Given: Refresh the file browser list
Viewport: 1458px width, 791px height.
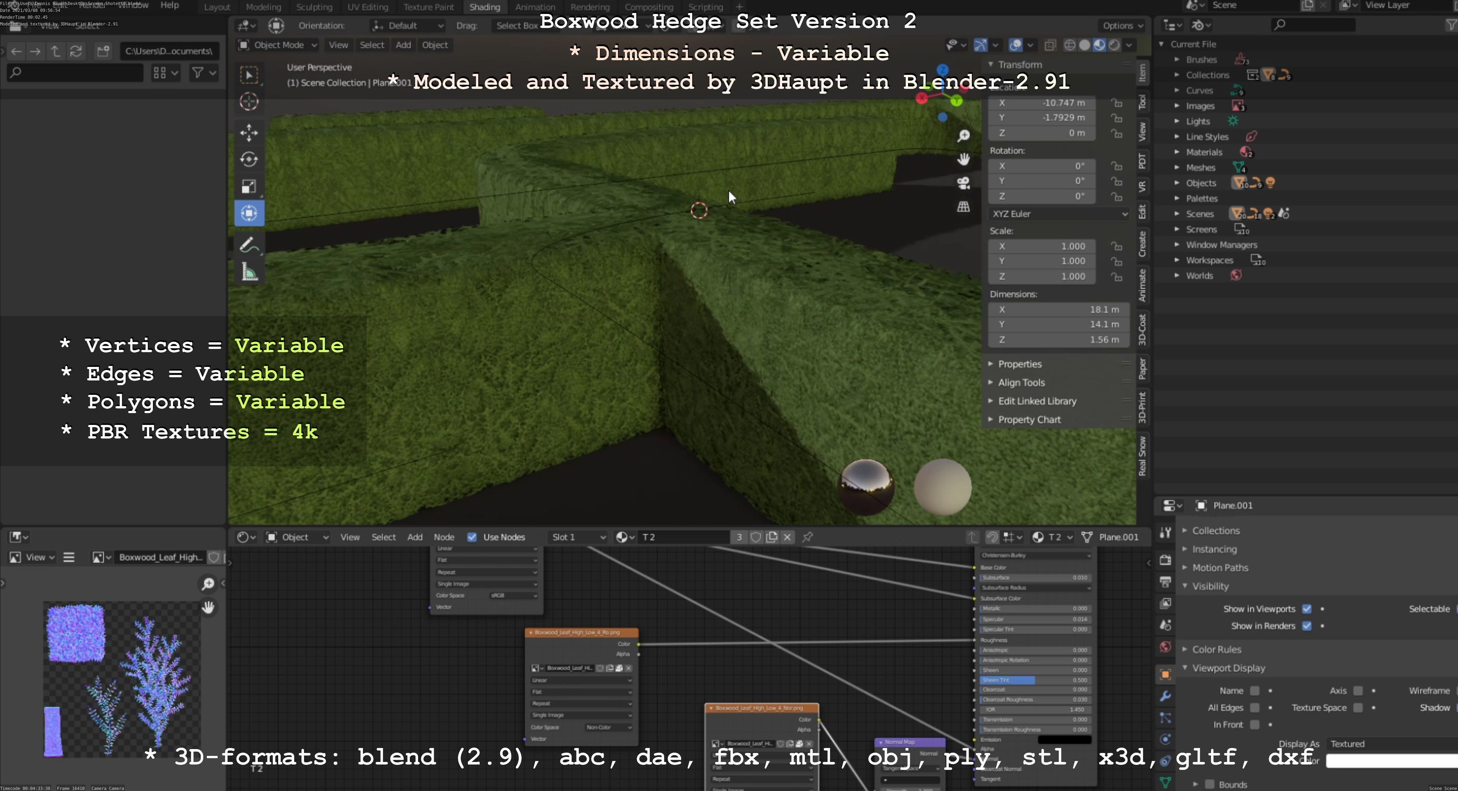Looking at the screenshot, I should [x=76, y=52].
